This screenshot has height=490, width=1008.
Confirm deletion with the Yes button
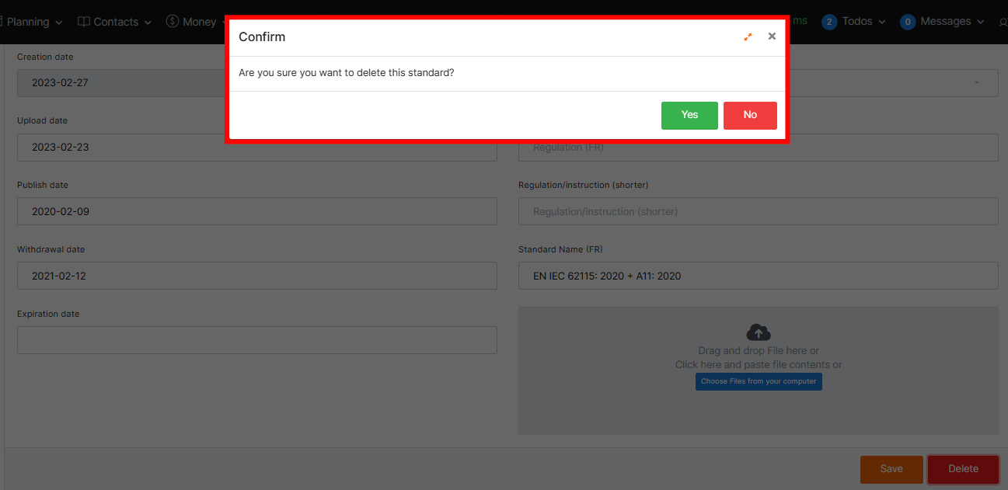(689, 115)
